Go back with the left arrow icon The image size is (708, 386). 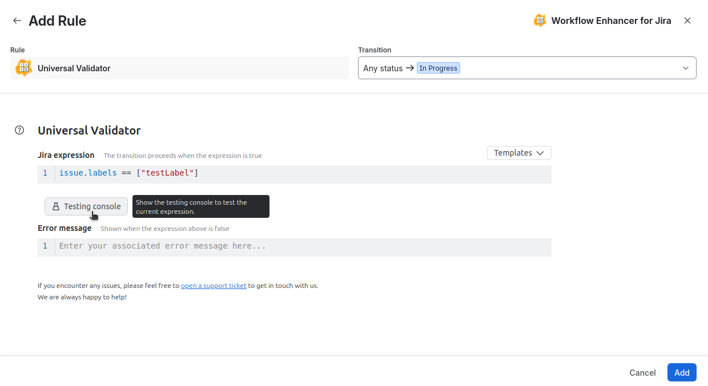pos(17,21)
